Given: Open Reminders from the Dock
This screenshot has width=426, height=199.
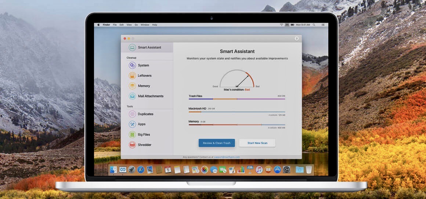Looking at the screenshot, I should click(x=186, y=170).
